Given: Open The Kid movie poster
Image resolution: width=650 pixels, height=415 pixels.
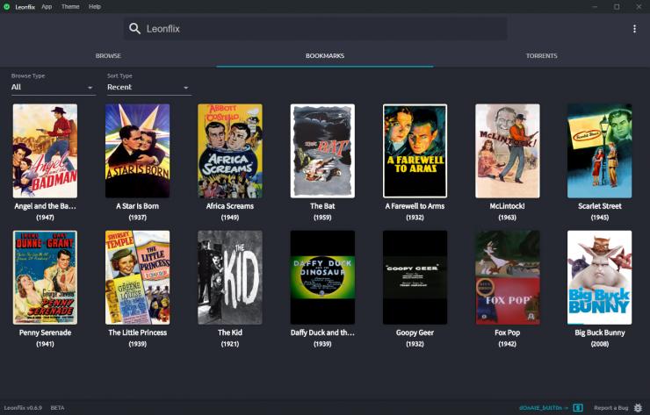Looking at the screenshot, I should pyautogui.click(x=229, y=277).
